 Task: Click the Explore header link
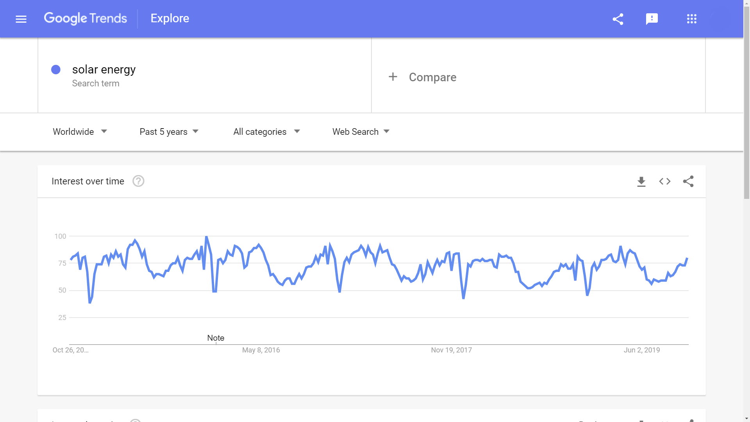tap(170, 18)
